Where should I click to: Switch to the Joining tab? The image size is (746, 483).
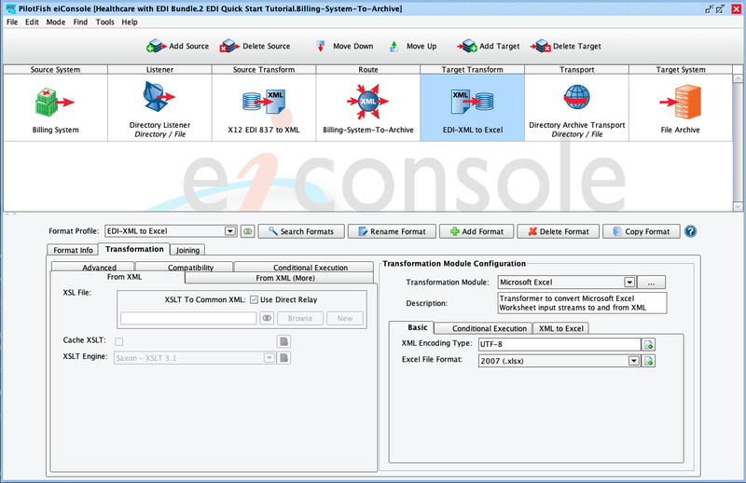tap(187, 250)
